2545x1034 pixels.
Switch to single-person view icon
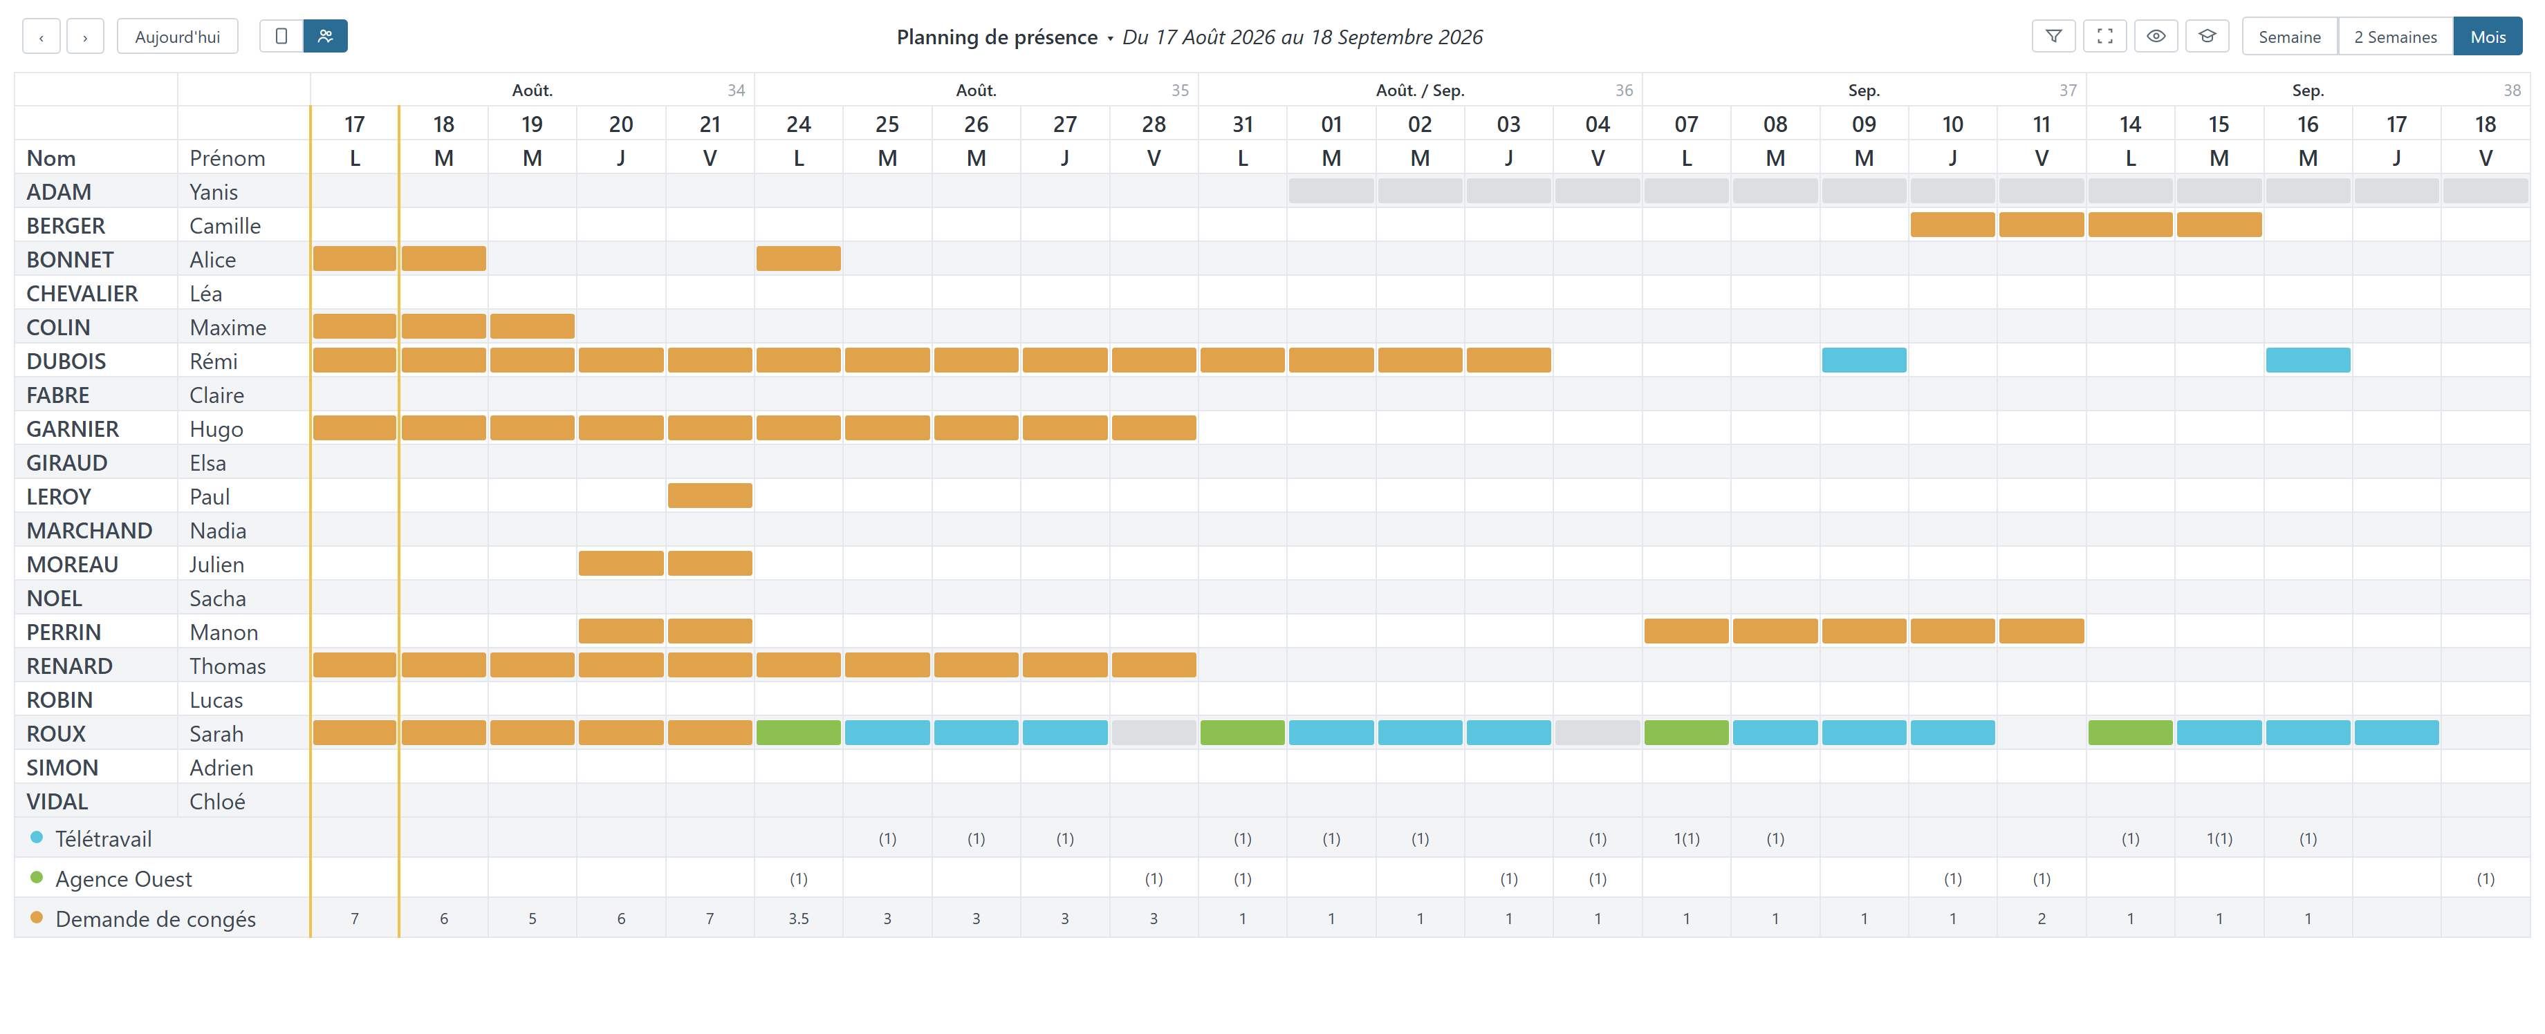click(x=281, y=37)
